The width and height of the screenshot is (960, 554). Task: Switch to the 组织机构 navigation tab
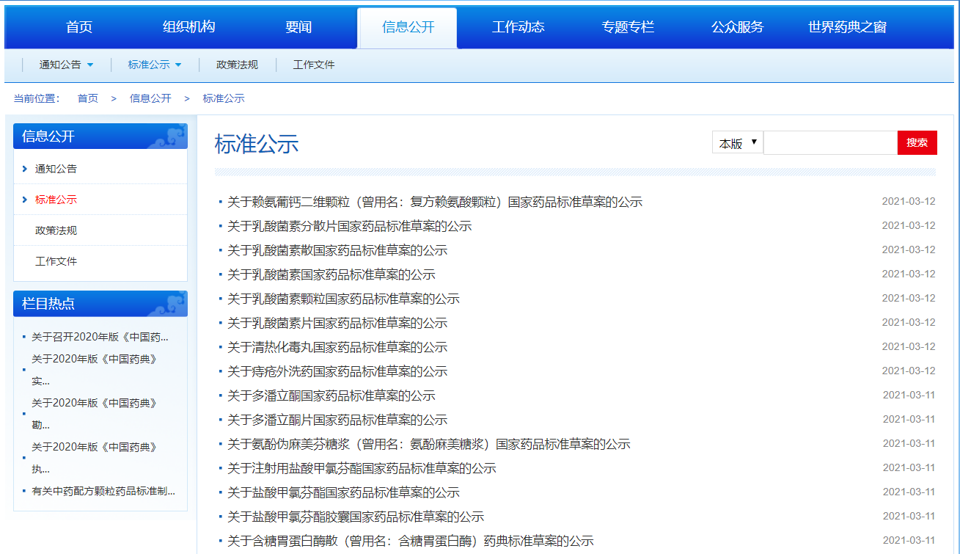188,27
